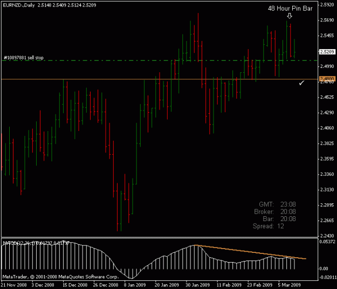Click the 2.2895 price axis label
The width and height of the screenshot is (337, 289).
pyautogui.click(x=327, y=205)
